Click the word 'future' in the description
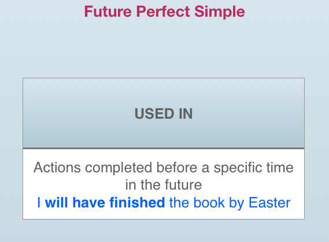This screenshot has height=242, width=329. pos(183,185)
